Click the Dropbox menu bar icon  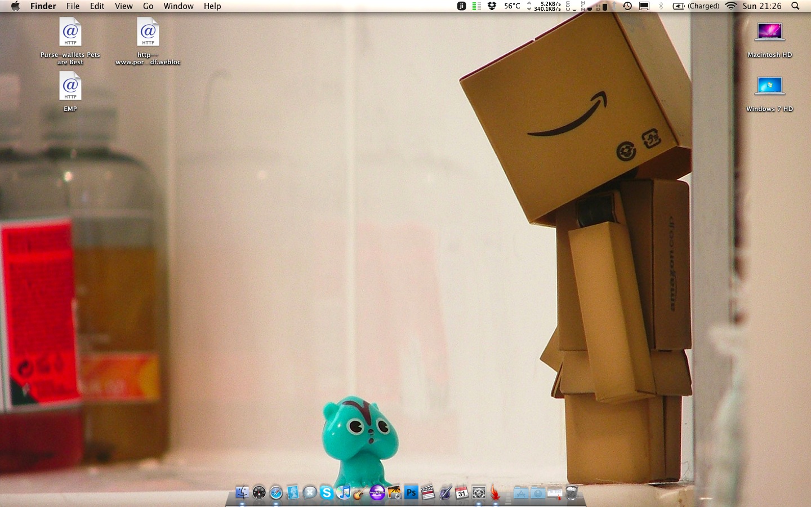click(x=492, y=6)
